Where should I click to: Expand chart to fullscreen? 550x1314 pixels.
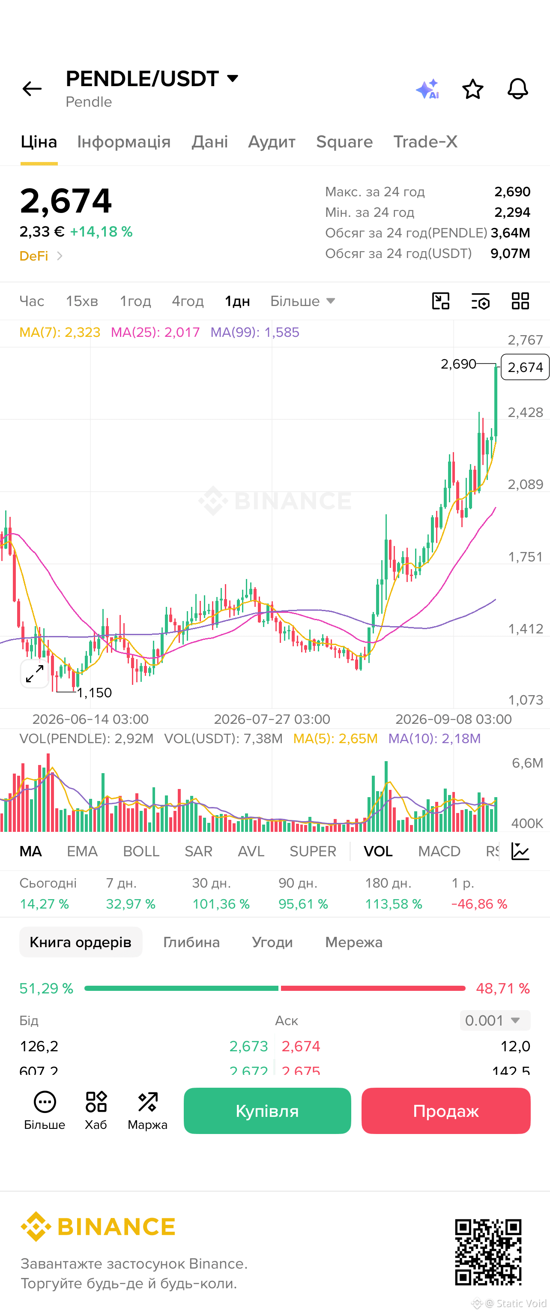click(x=35, y=673)
